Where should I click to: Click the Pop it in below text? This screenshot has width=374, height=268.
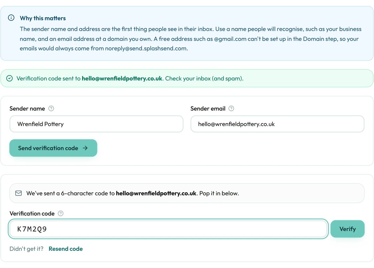point(219,193)
